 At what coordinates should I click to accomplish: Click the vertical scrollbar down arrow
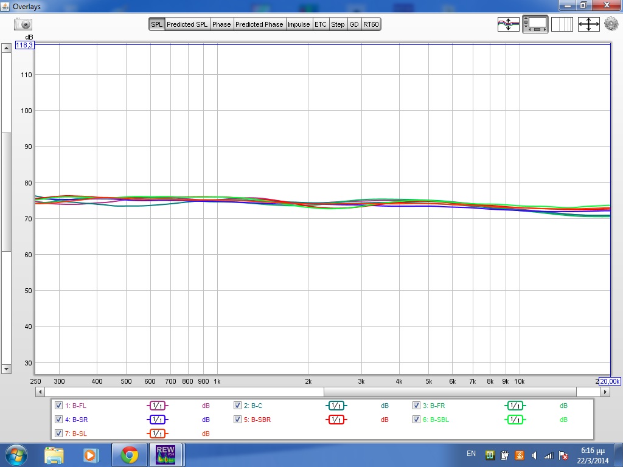(6, 369)
